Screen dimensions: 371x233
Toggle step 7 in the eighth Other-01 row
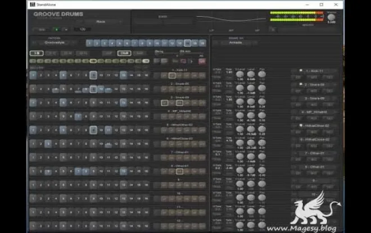(78, 171)
